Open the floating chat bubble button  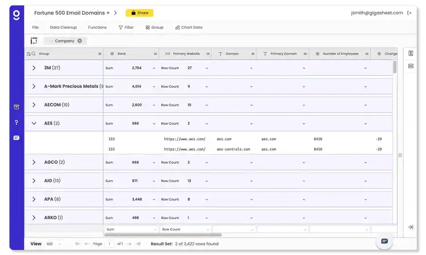(x=384, y=241)
